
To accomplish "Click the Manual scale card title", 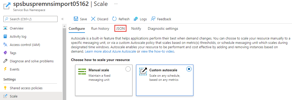I will (x=99, y=70).
